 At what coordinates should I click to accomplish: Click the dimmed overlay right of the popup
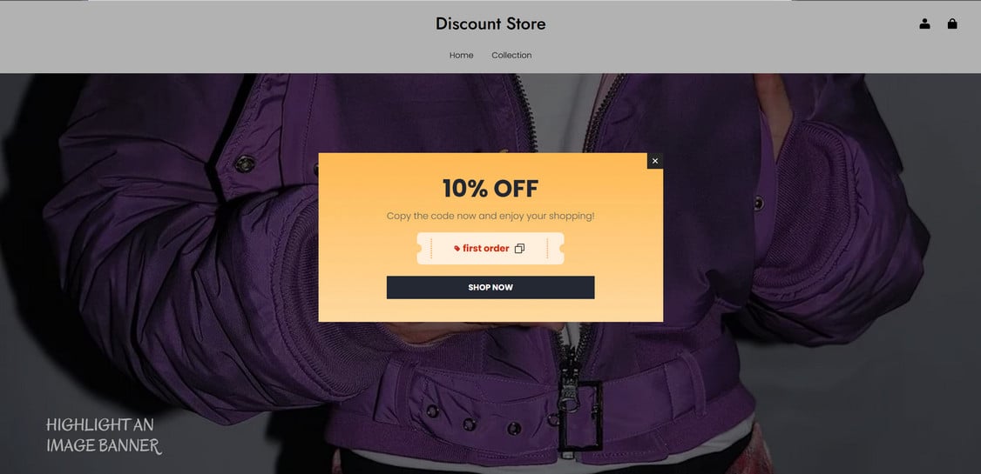pos(814,237)
